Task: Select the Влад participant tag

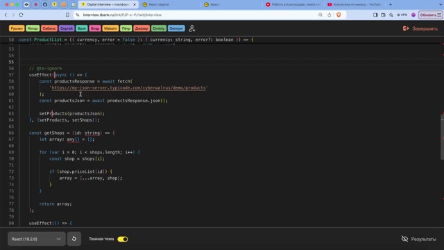Action: pyautogui.click(x=95, y=28)
